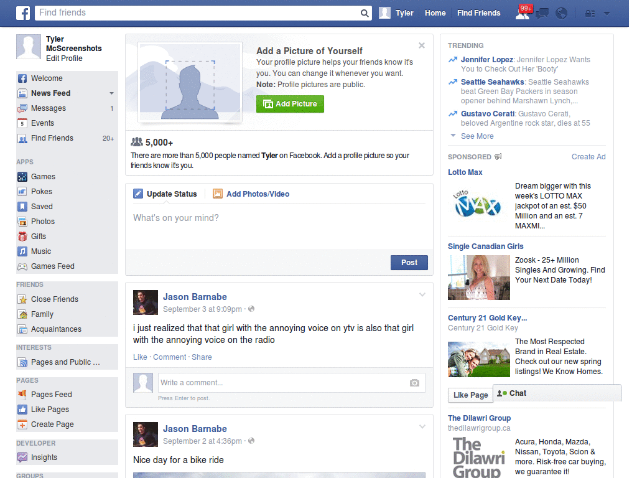This screenshot has width=637, height=478.
Task: Like the September 3 post
Action: [x=140, y=357]
